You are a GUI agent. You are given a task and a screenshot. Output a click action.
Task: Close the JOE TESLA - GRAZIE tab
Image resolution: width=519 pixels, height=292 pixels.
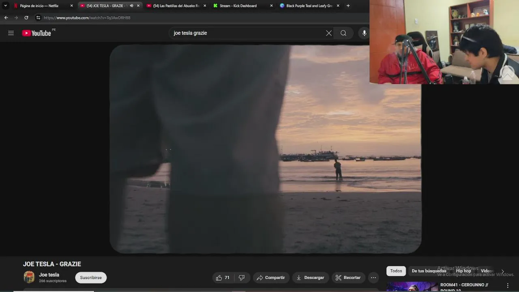tap(138, 6)
